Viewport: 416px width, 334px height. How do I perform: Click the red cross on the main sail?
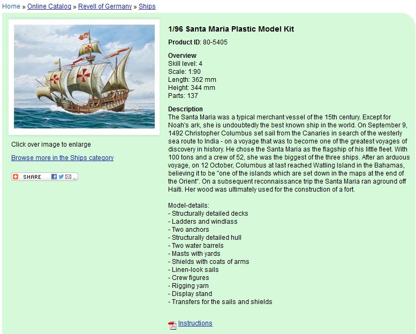[84, 75]
